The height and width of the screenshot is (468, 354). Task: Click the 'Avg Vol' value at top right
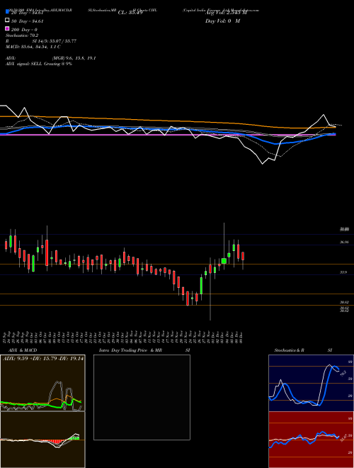point(226,13)
